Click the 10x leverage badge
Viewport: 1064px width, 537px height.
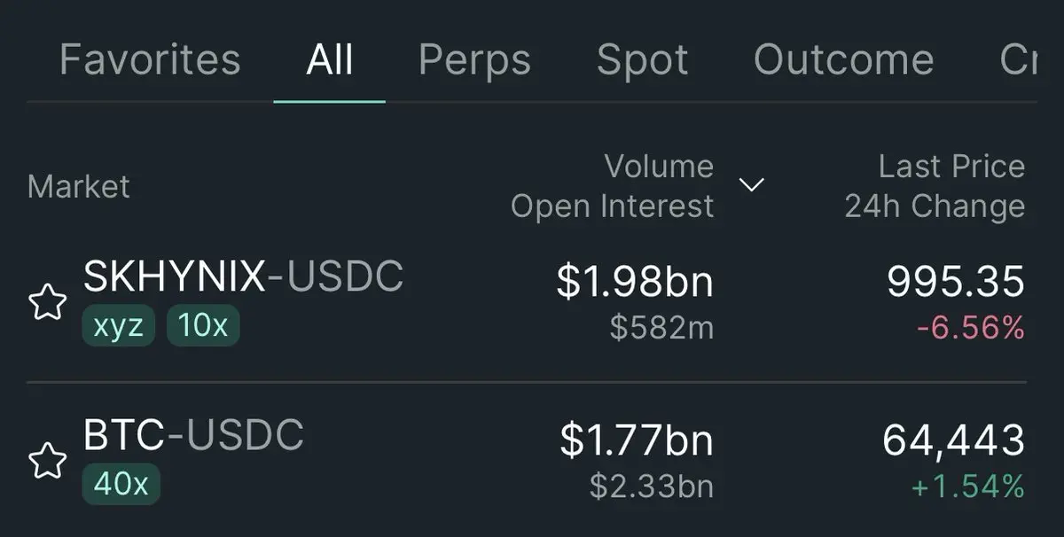point(203,326)
